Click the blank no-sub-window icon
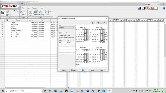166x93 pixels. pyautogui.click(x=156, y=8)
